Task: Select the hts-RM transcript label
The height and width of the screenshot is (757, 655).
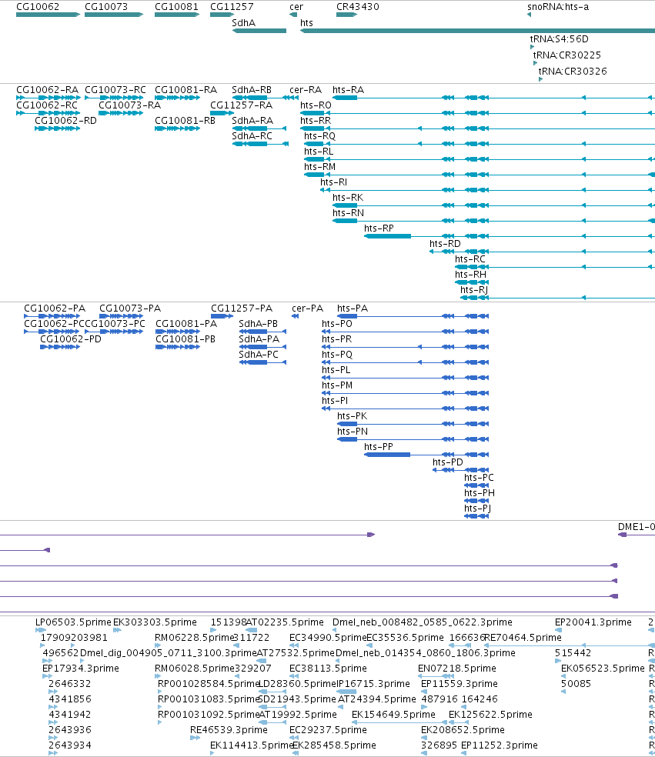Action: pyautogui.click(x=319, y=167)
